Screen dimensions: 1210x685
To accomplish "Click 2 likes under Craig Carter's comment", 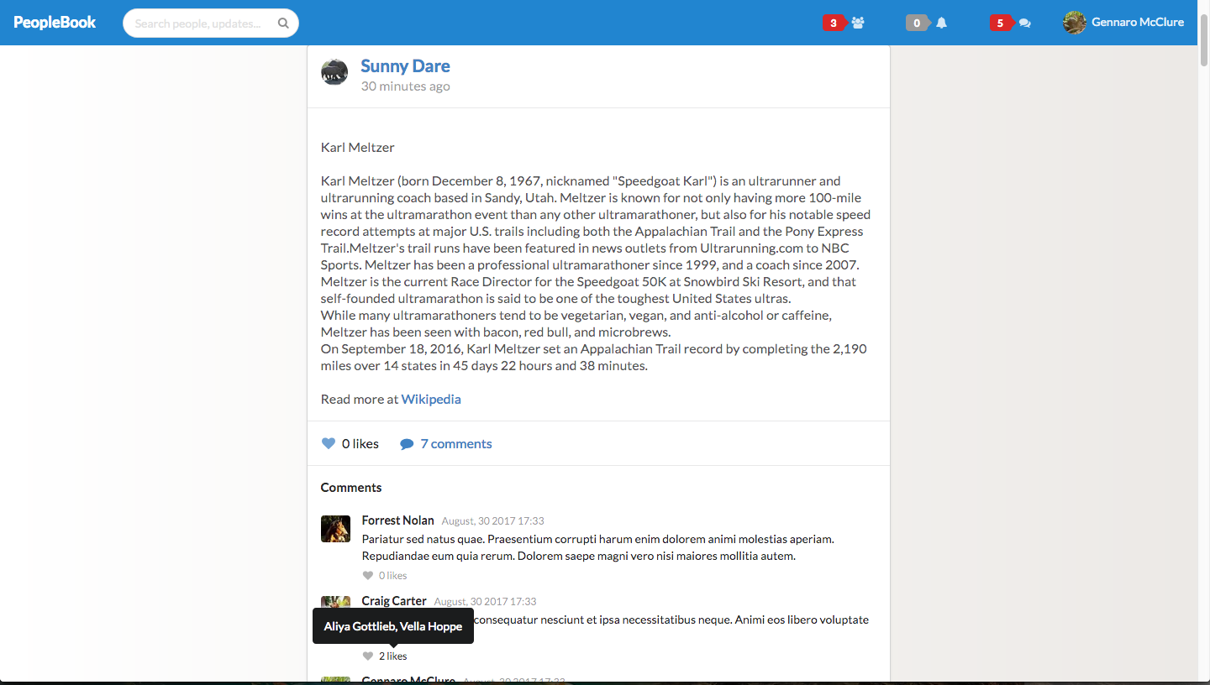I will [392, 656].
